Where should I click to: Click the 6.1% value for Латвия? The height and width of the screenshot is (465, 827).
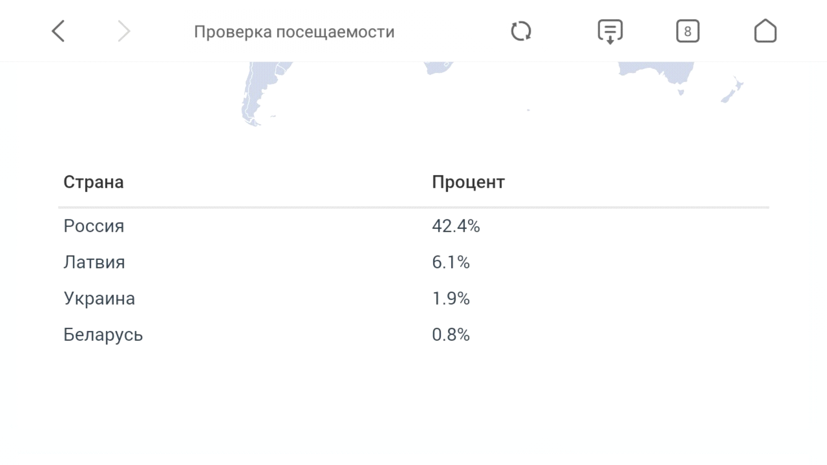coord(451,262)
